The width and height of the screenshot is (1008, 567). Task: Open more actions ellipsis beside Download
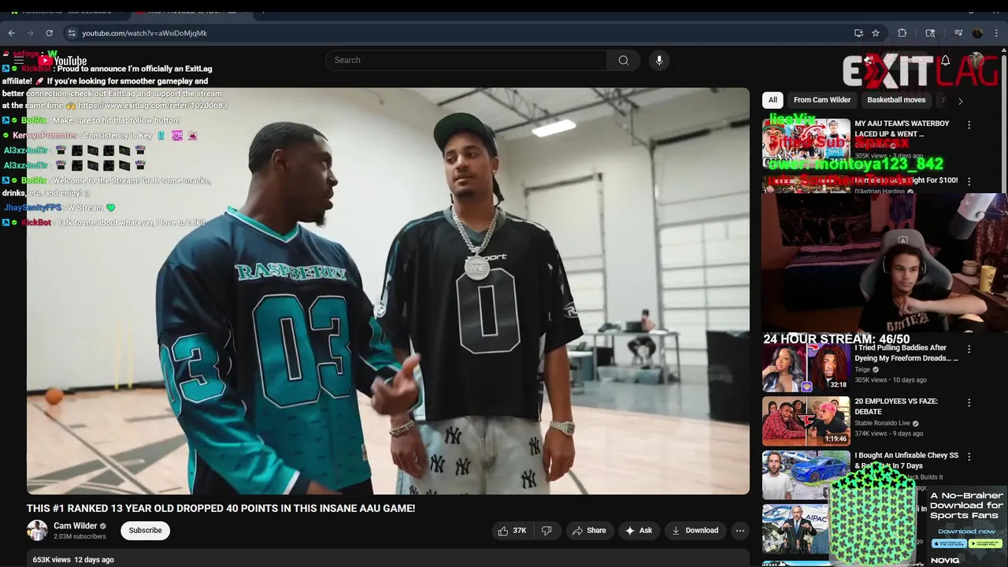click(x=740, y=531)
